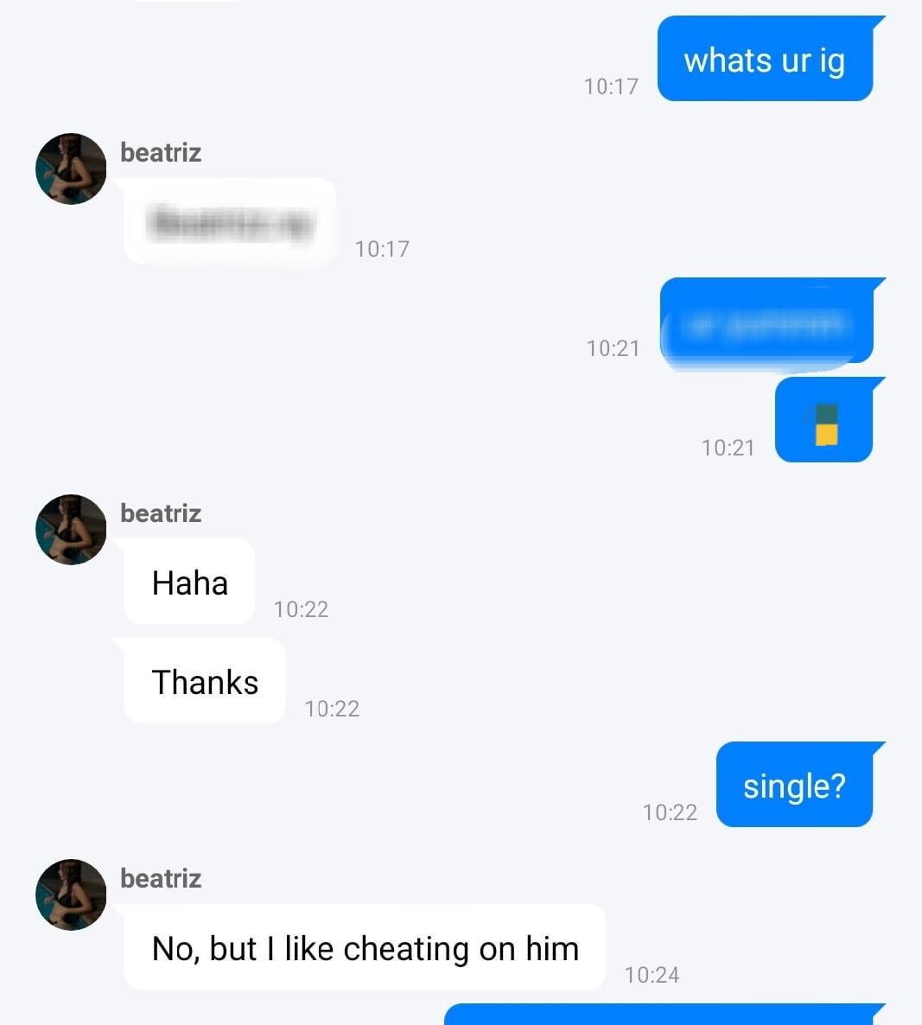This screenshot has height=1025, width=922.
Task: Select the "Thanks" message bubble
Action: pos(205,681)
